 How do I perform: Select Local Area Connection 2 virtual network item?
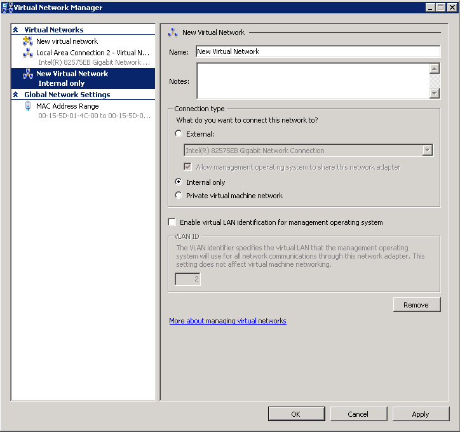pyautogui.click(x=93, y=53)
